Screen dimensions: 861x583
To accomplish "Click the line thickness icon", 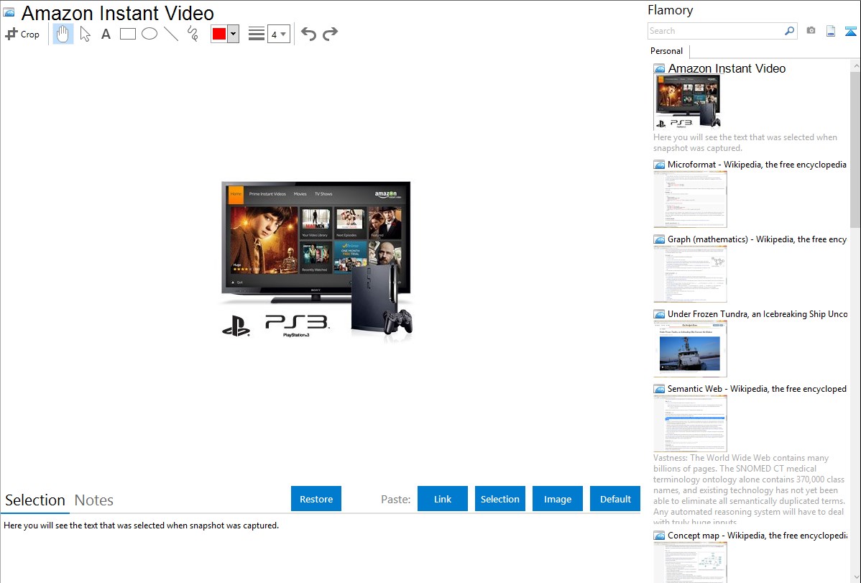I will 257,34.
